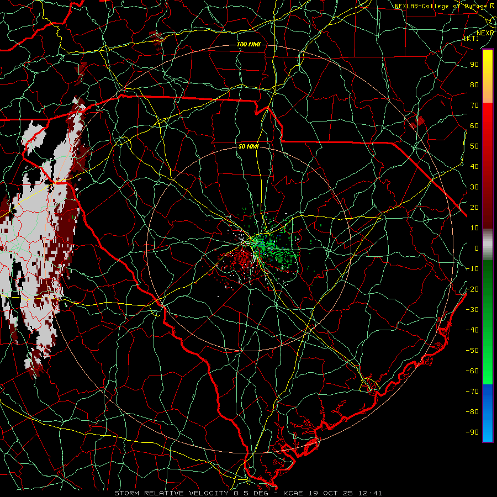Click the -10 value on velocity scale
The image size is (497, 497).
click(x=472, y=269)
